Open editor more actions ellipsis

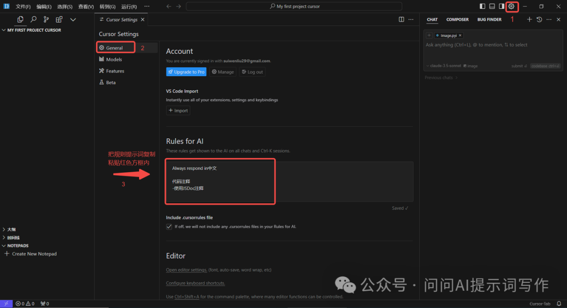pos(411,19)
